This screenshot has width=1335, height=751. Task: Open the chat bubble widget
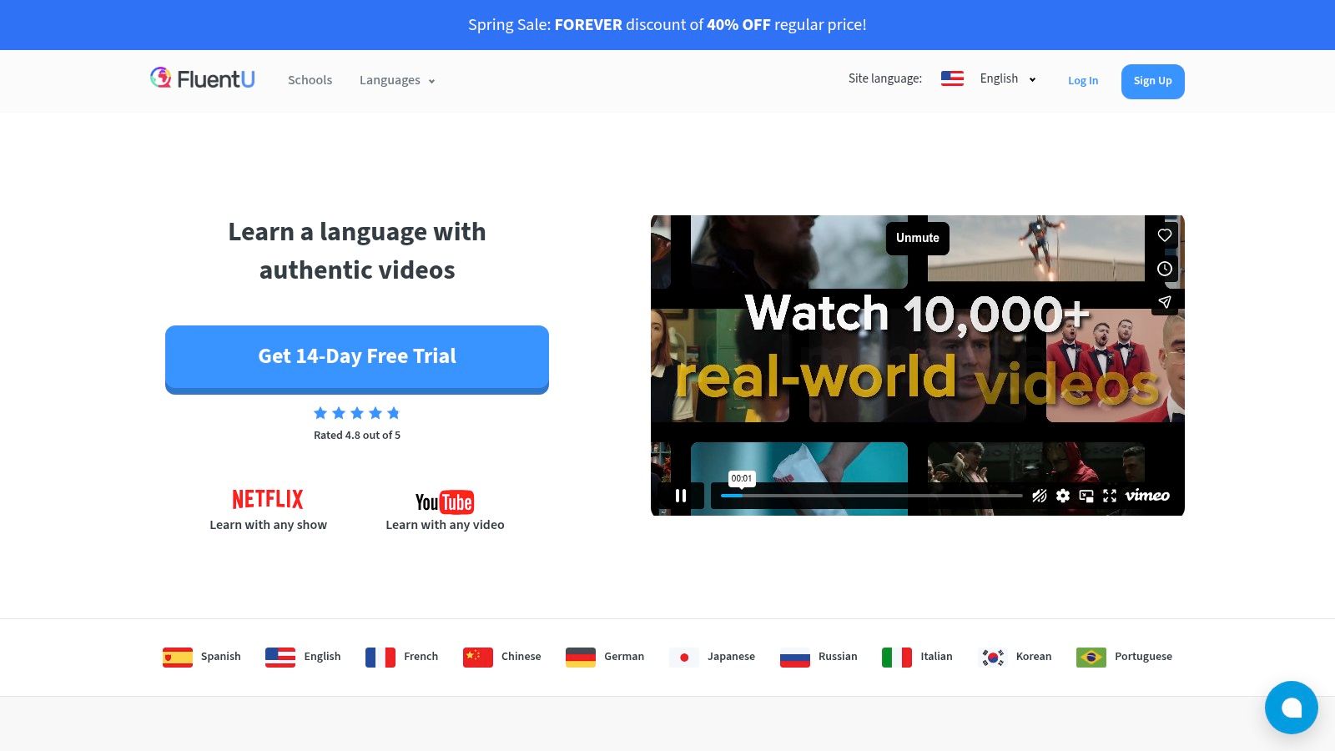tap(1292, 708)
